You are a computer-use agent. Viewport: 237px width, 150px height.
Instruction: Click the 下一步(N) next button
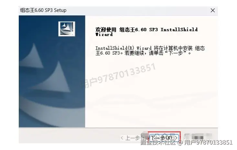coord(164,137)
